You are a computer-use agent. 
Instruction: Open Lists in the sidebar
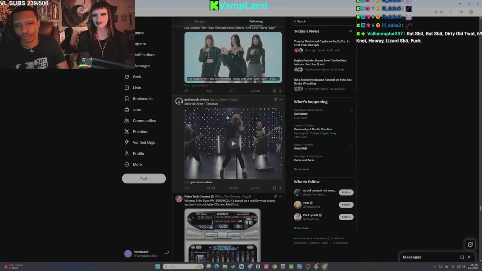[x=133, y=88]
